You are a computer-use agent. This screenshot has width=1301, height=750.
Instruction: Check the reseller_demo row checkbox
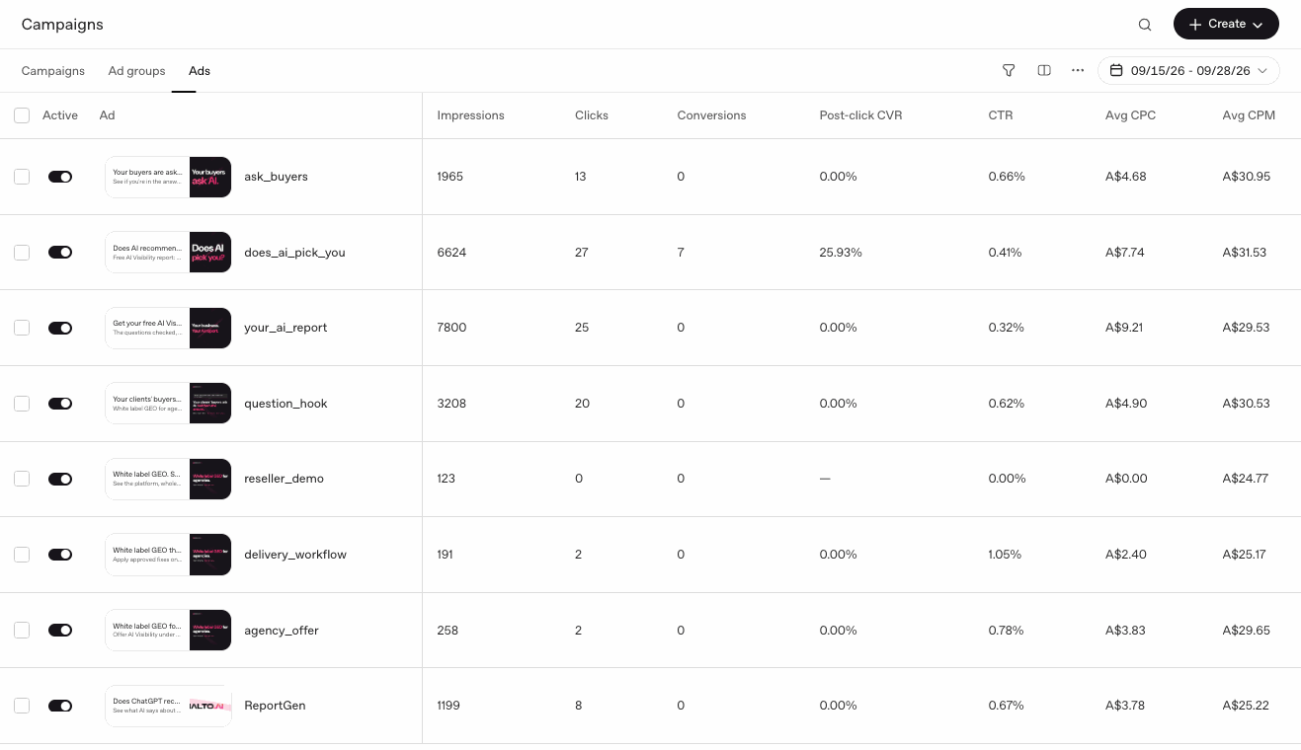pos(22,479)
